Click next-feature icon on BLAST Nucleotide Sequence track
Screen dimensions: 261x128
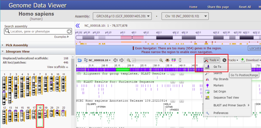pos(181,82)
